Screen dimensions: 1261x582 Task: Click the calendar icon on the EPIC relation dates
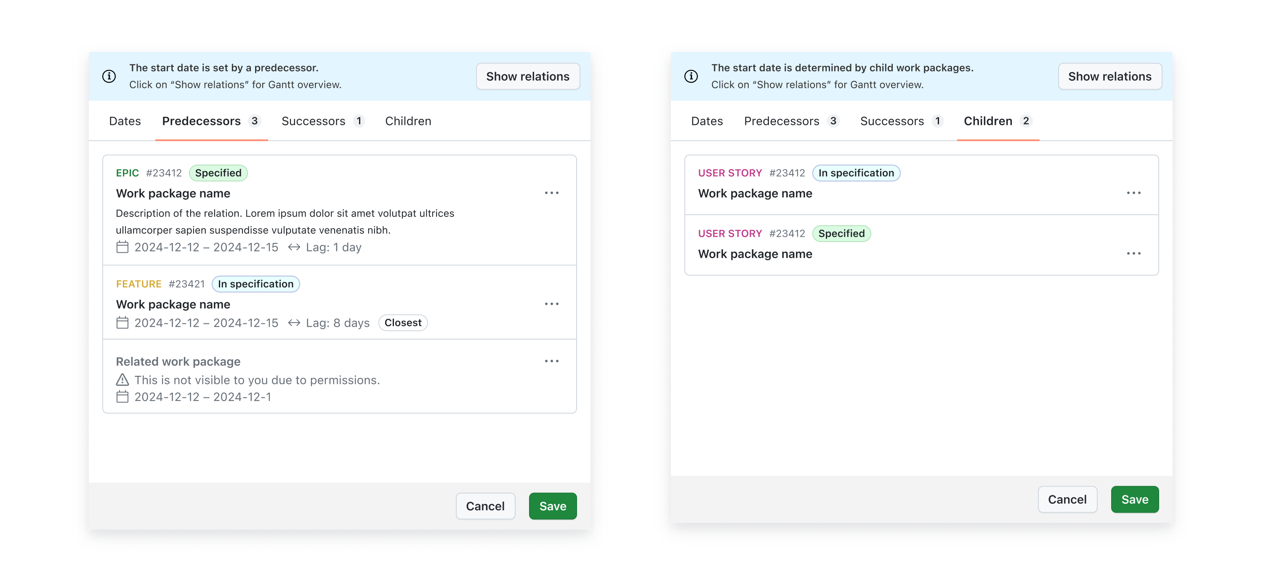122,247
